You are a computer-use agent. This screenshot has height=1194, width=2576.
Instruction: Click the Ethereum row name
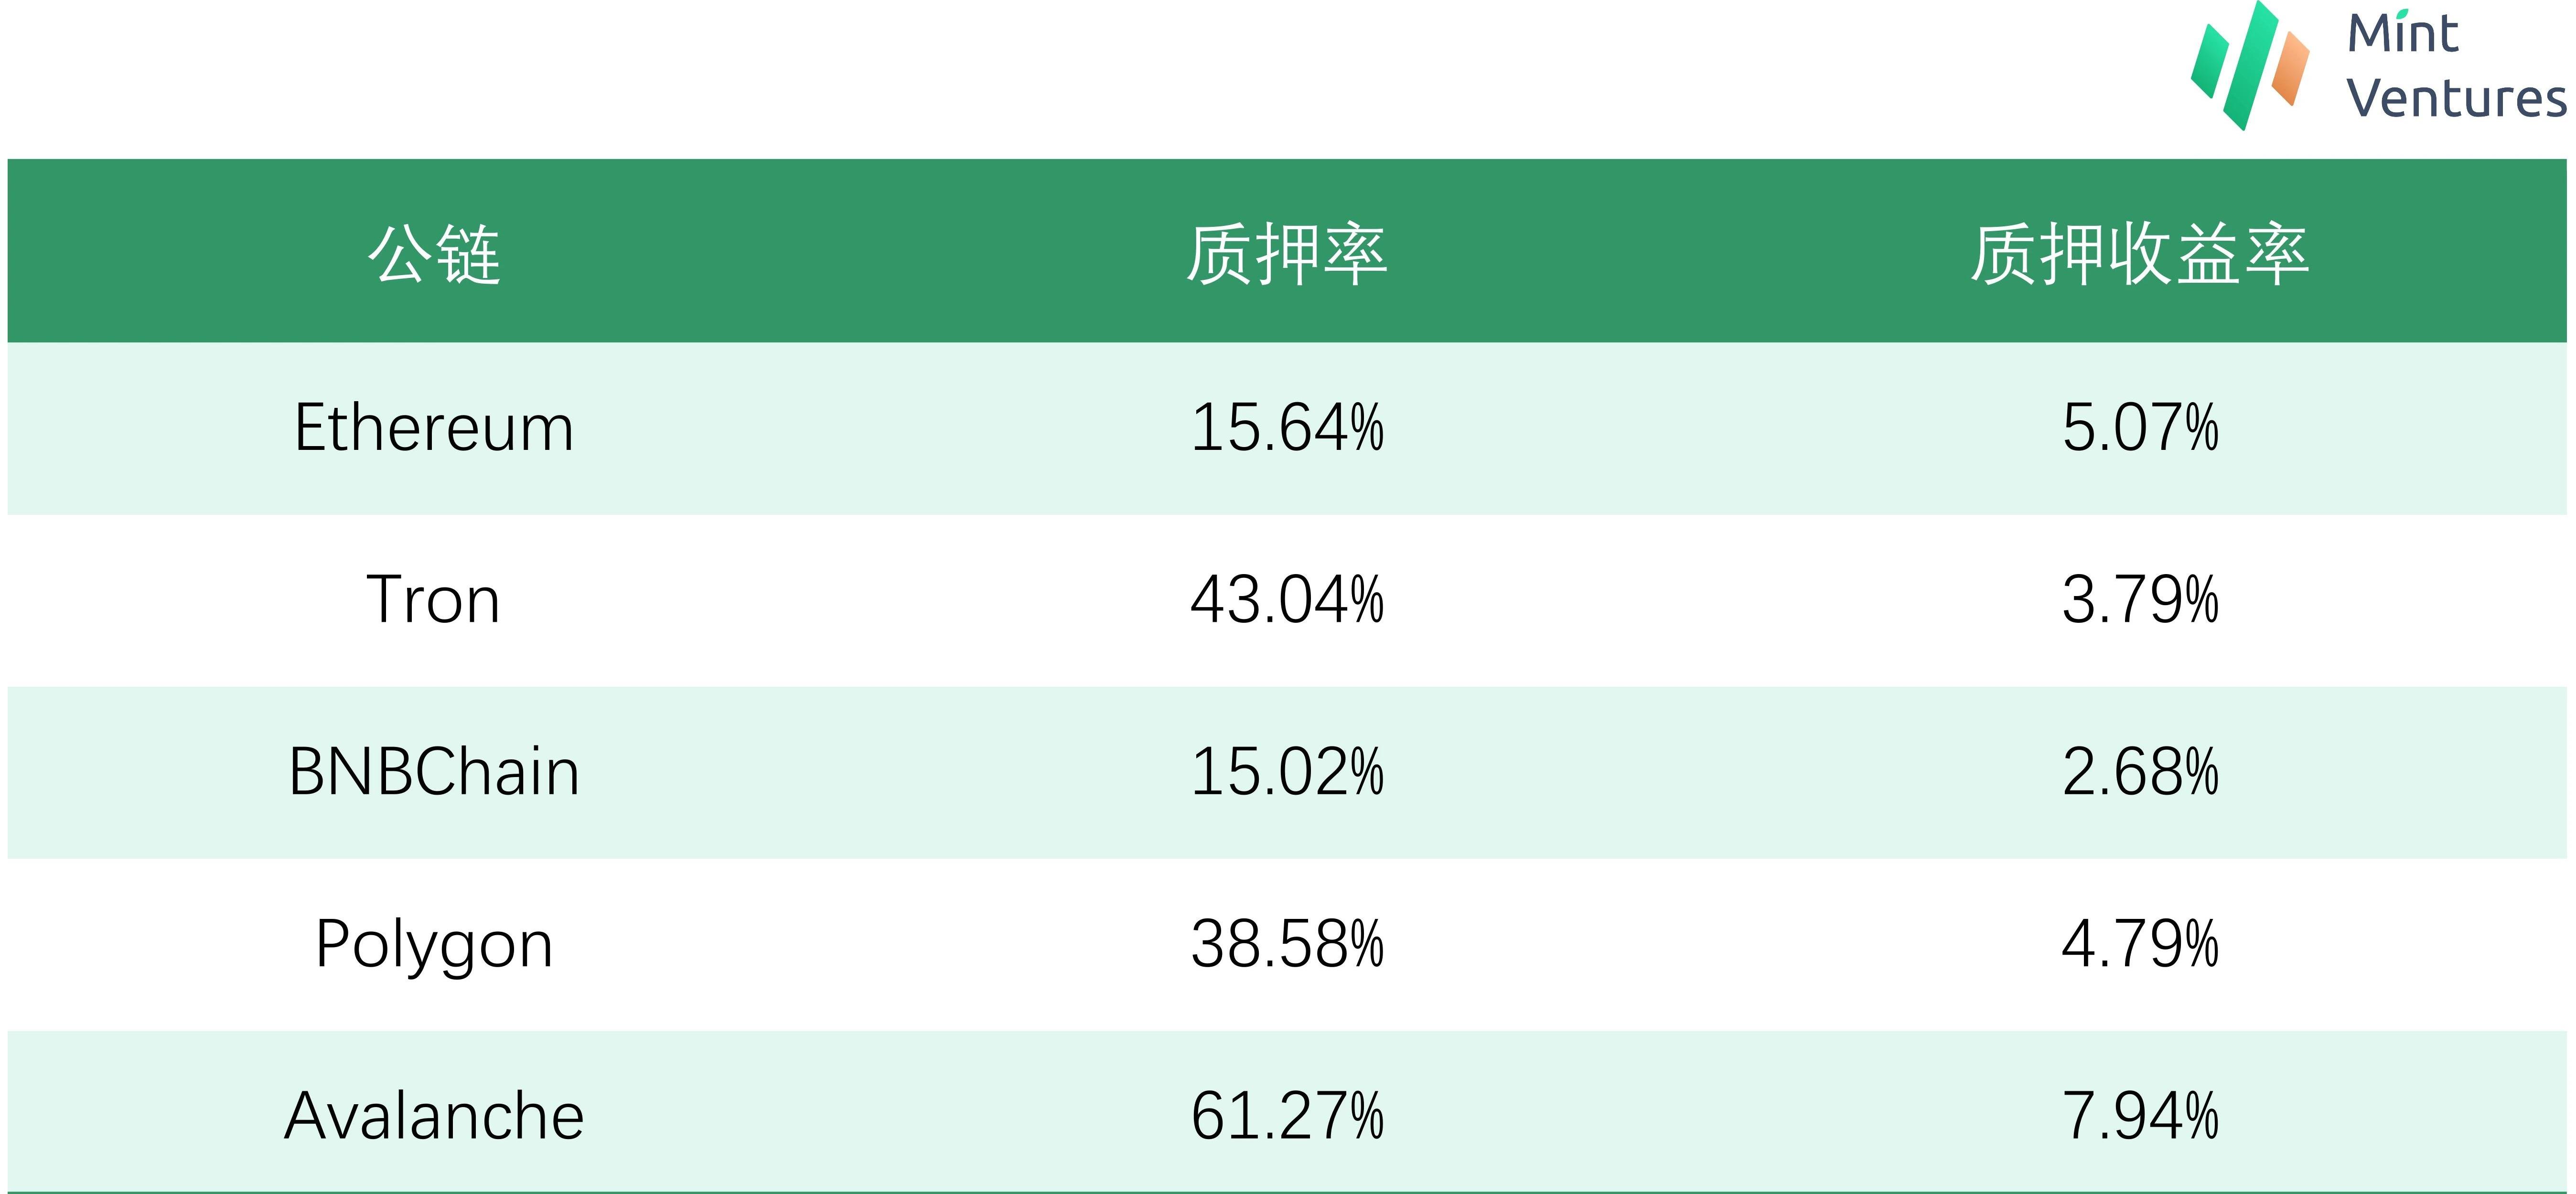click(x=434, y=428)
